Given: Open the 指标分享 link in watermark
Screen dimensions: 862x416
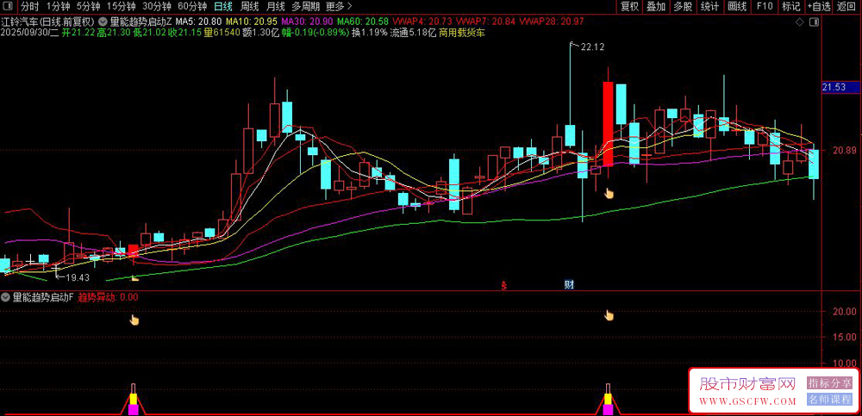Looking at the screenshot, I should click(829, 382).
